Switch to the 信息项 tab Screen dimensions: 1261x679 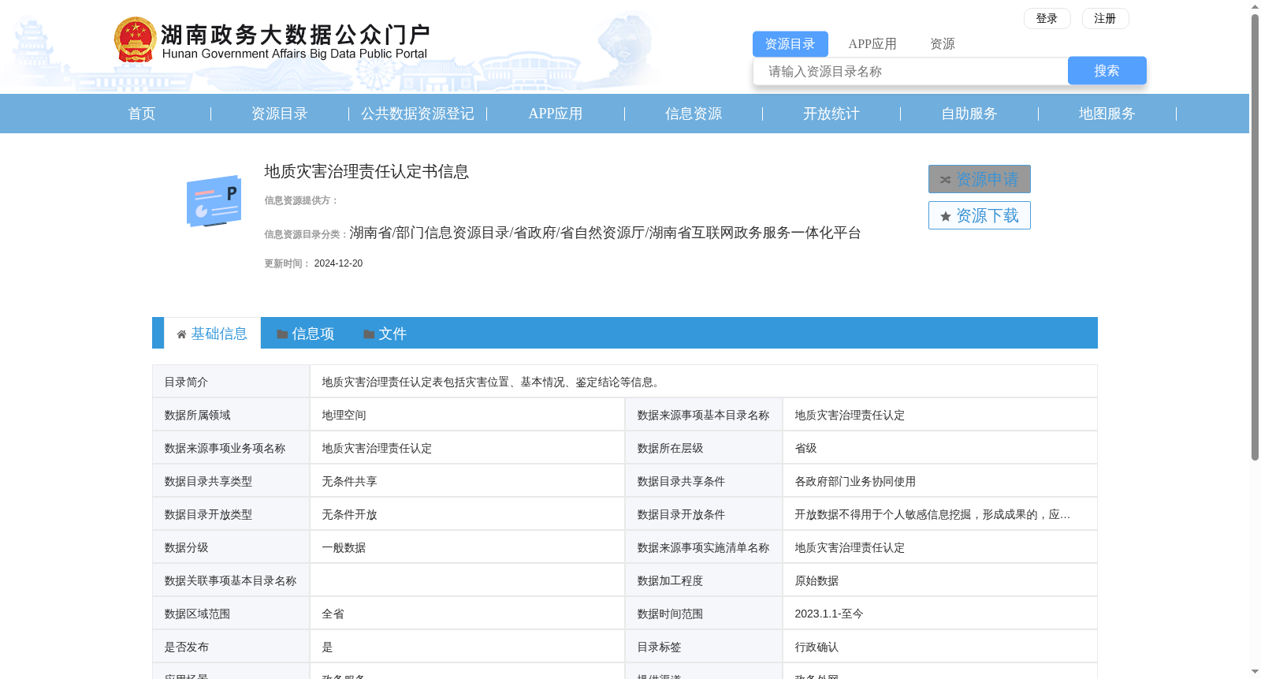tap(305, 334)
